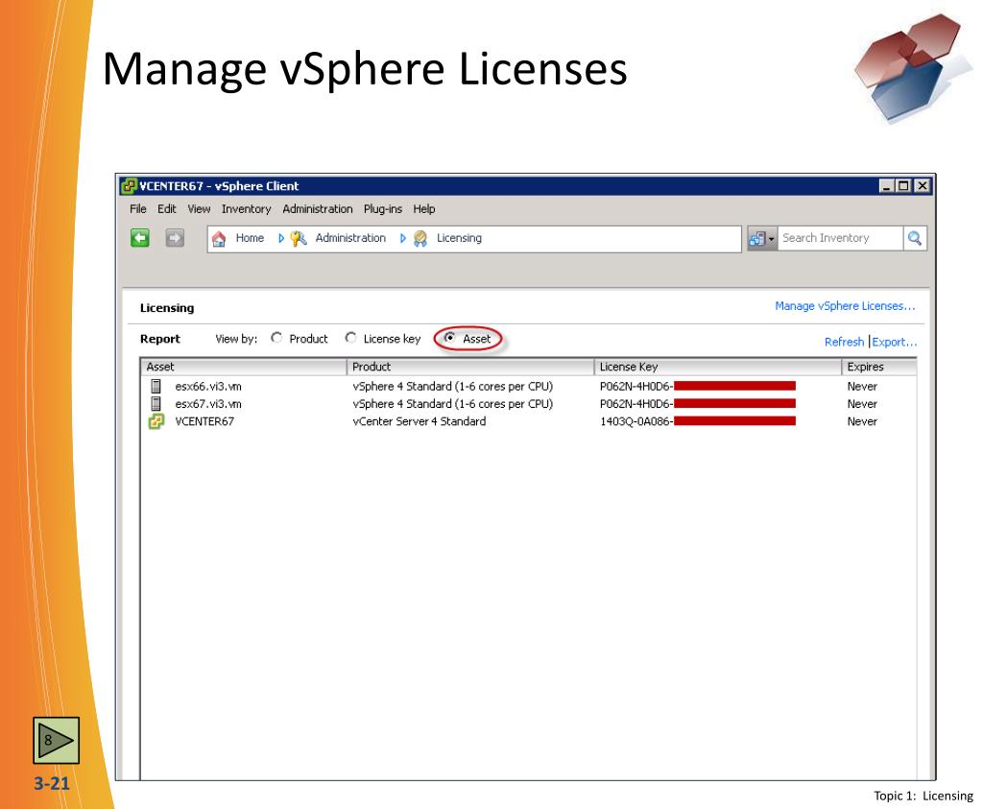The height and width of the screenshot is (809, 983).
Task: Sort by the Asset column header
Action: 243,367
